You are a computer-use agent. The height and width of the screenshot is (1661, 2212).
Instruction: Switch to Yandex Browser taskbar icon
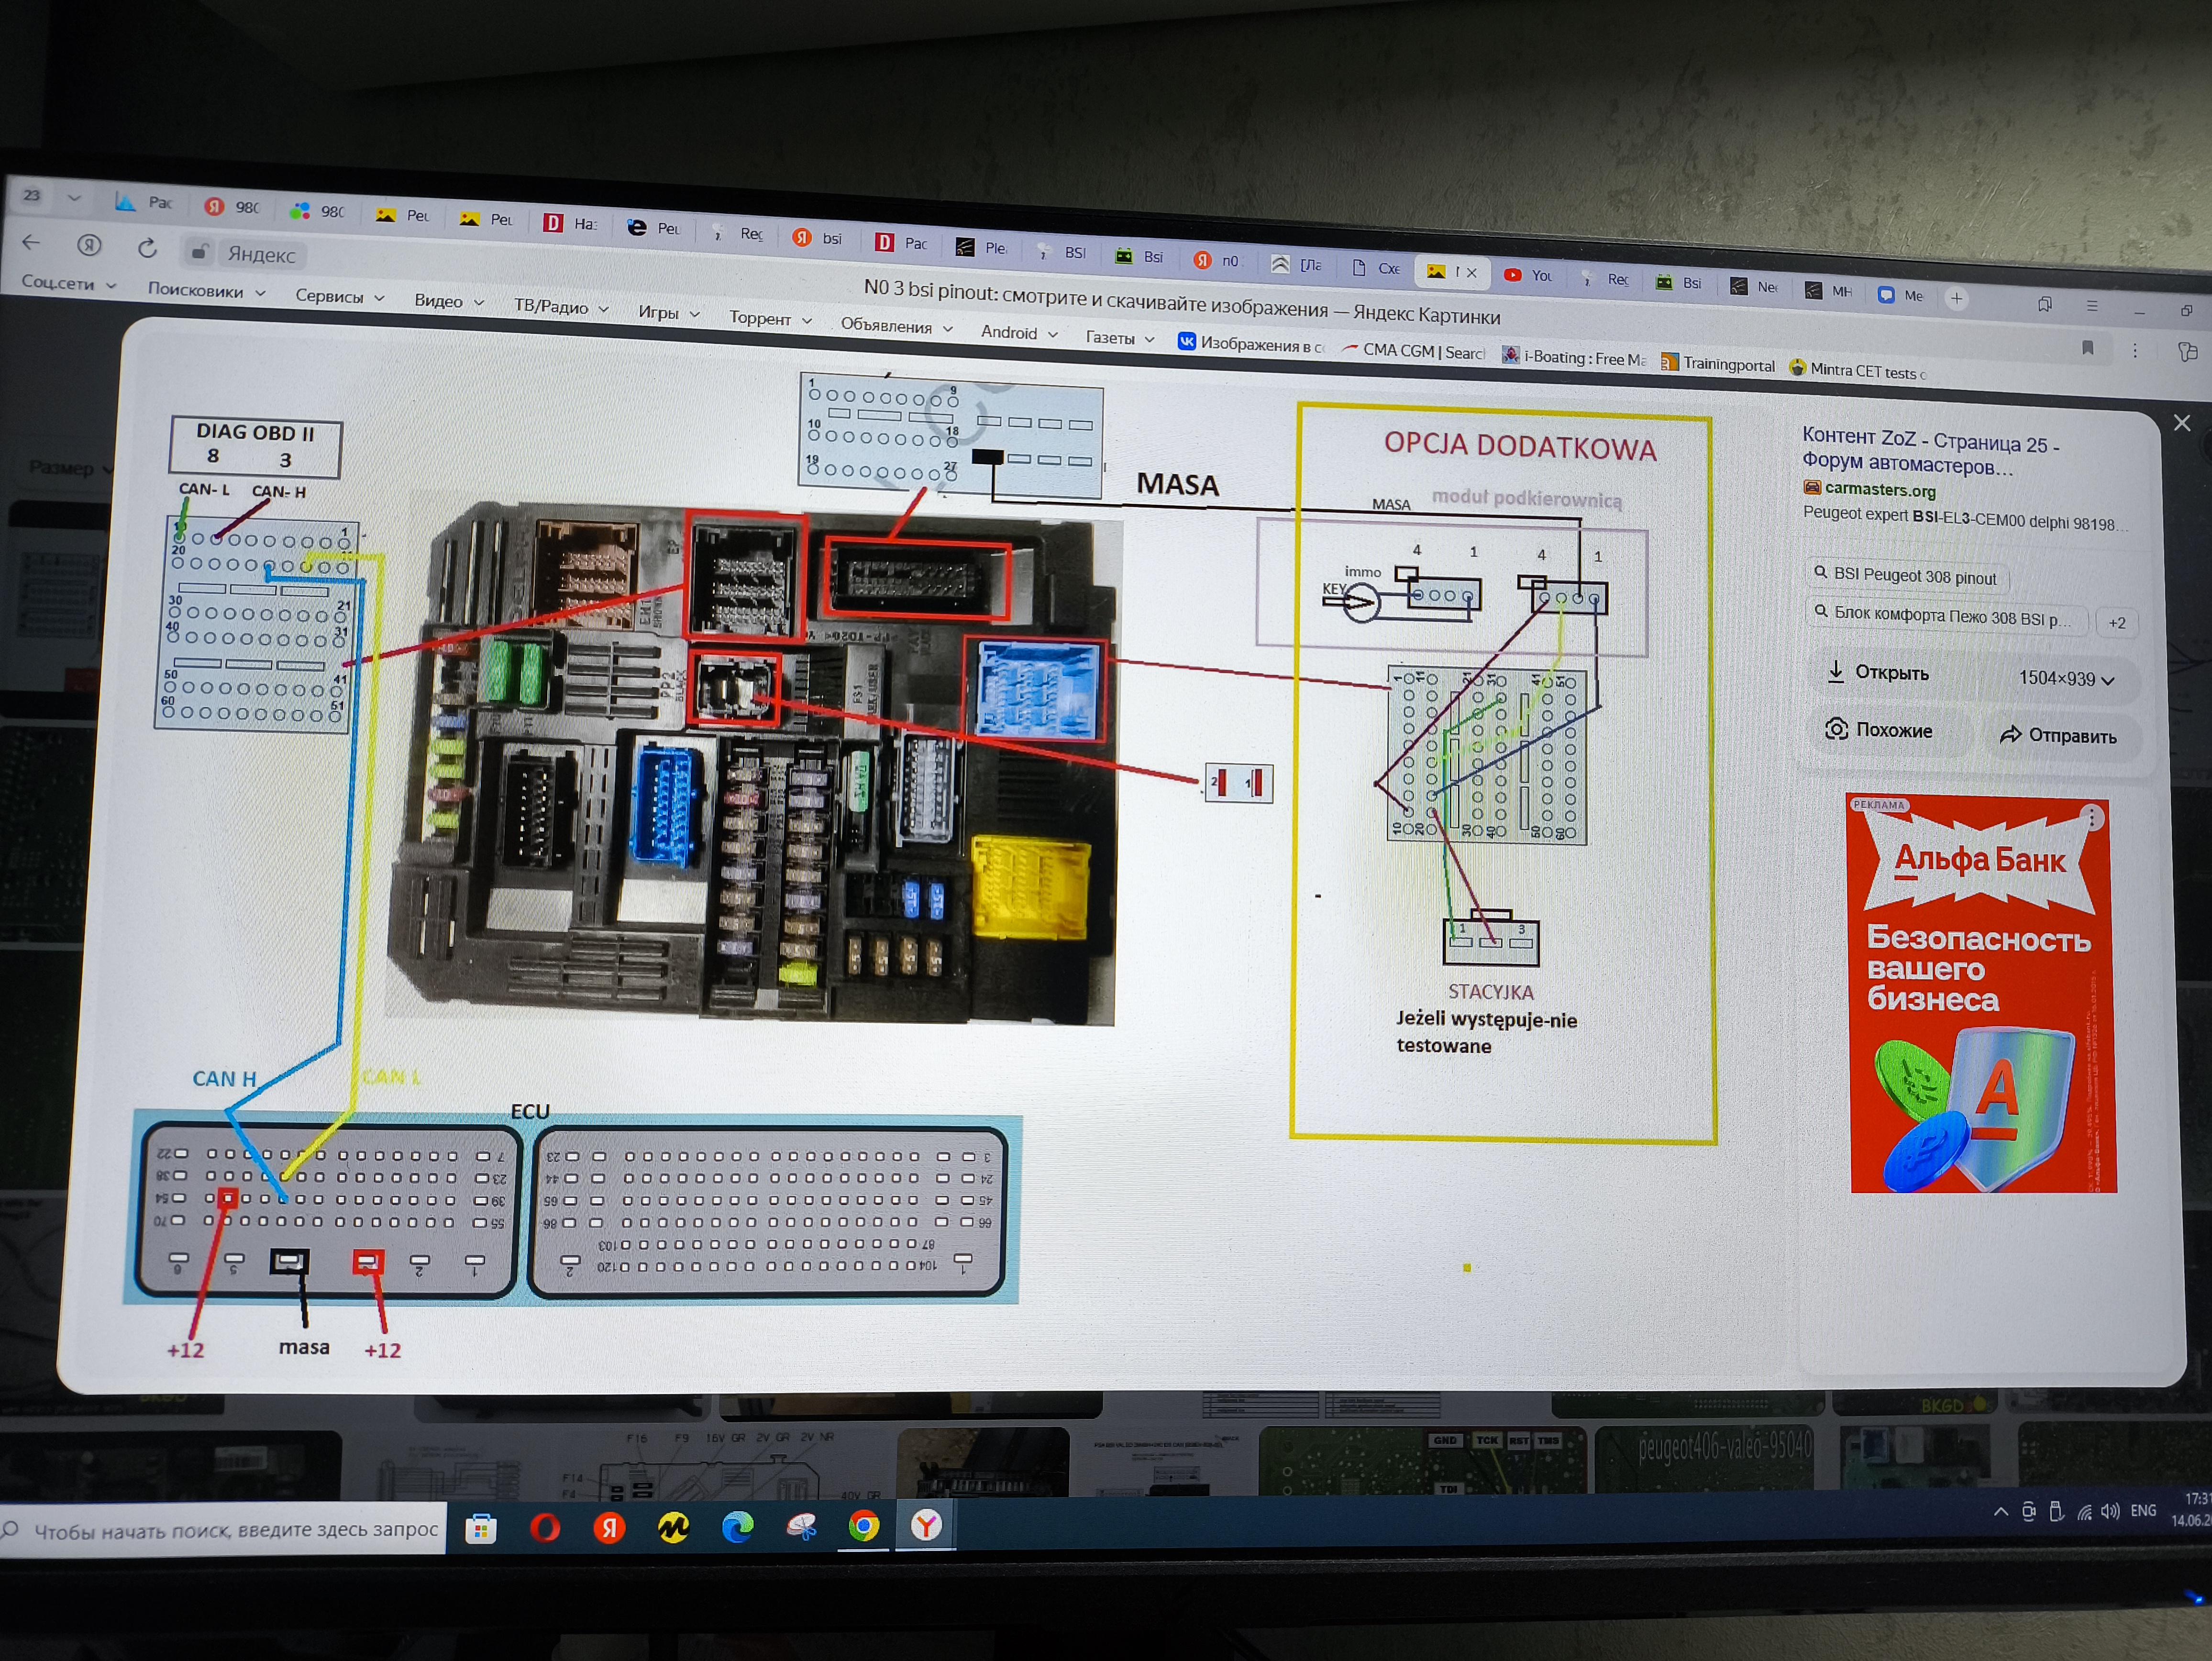pos(926,1525)
